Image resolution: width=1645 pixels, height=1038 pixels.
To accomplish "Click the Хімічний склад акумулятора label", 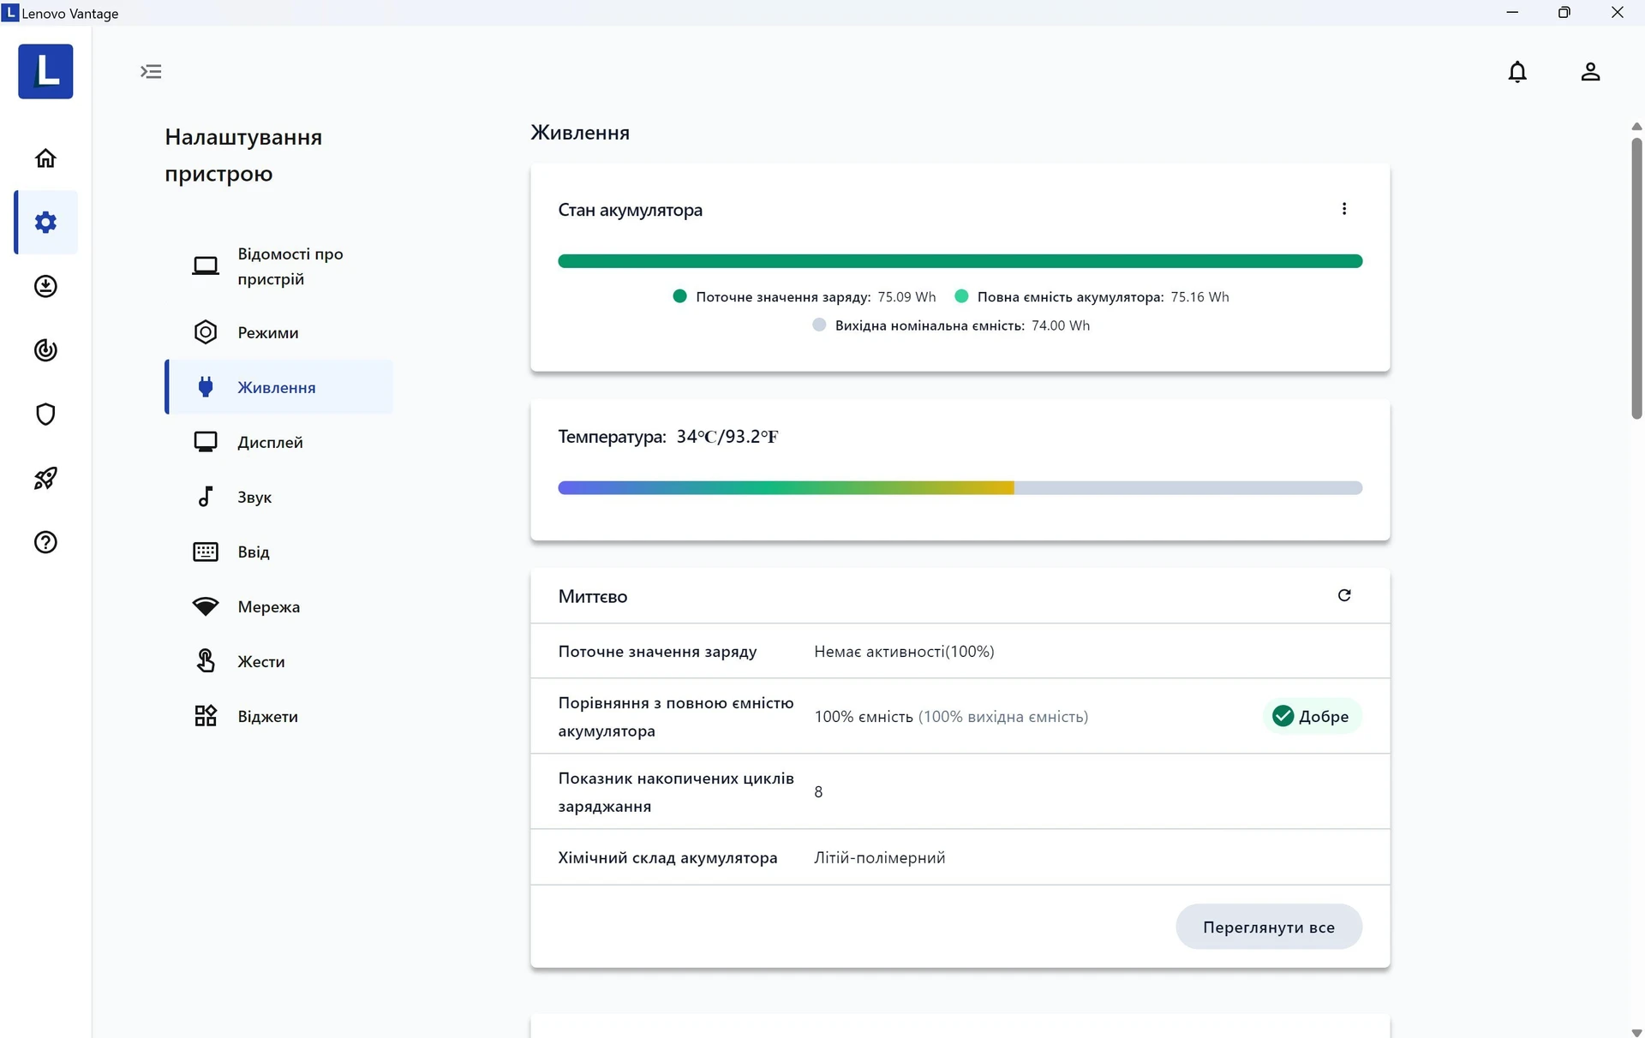I will point(667,858).
